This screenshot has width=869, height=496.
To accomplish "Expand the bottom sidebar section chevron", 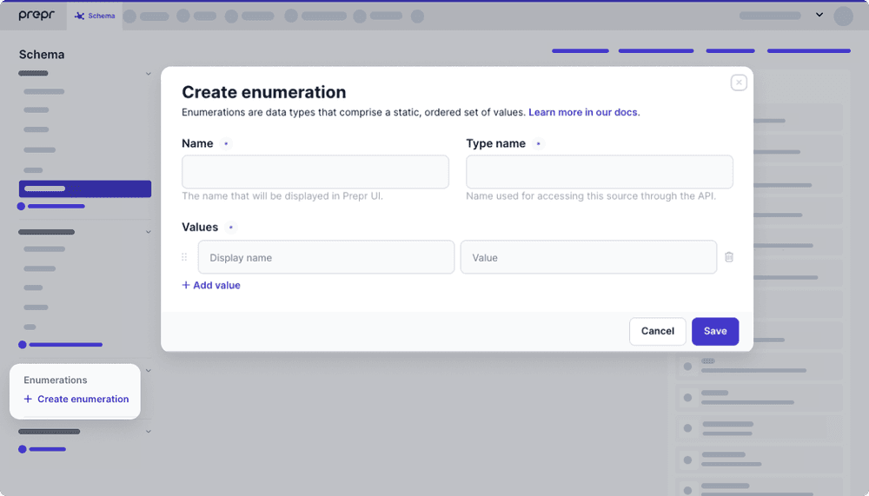I will (x=148, y=432).
